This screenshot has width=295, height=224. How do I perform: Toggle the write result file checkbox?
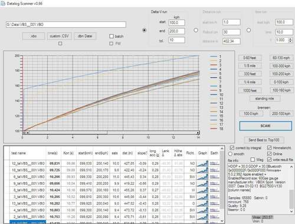coord(269,160)
